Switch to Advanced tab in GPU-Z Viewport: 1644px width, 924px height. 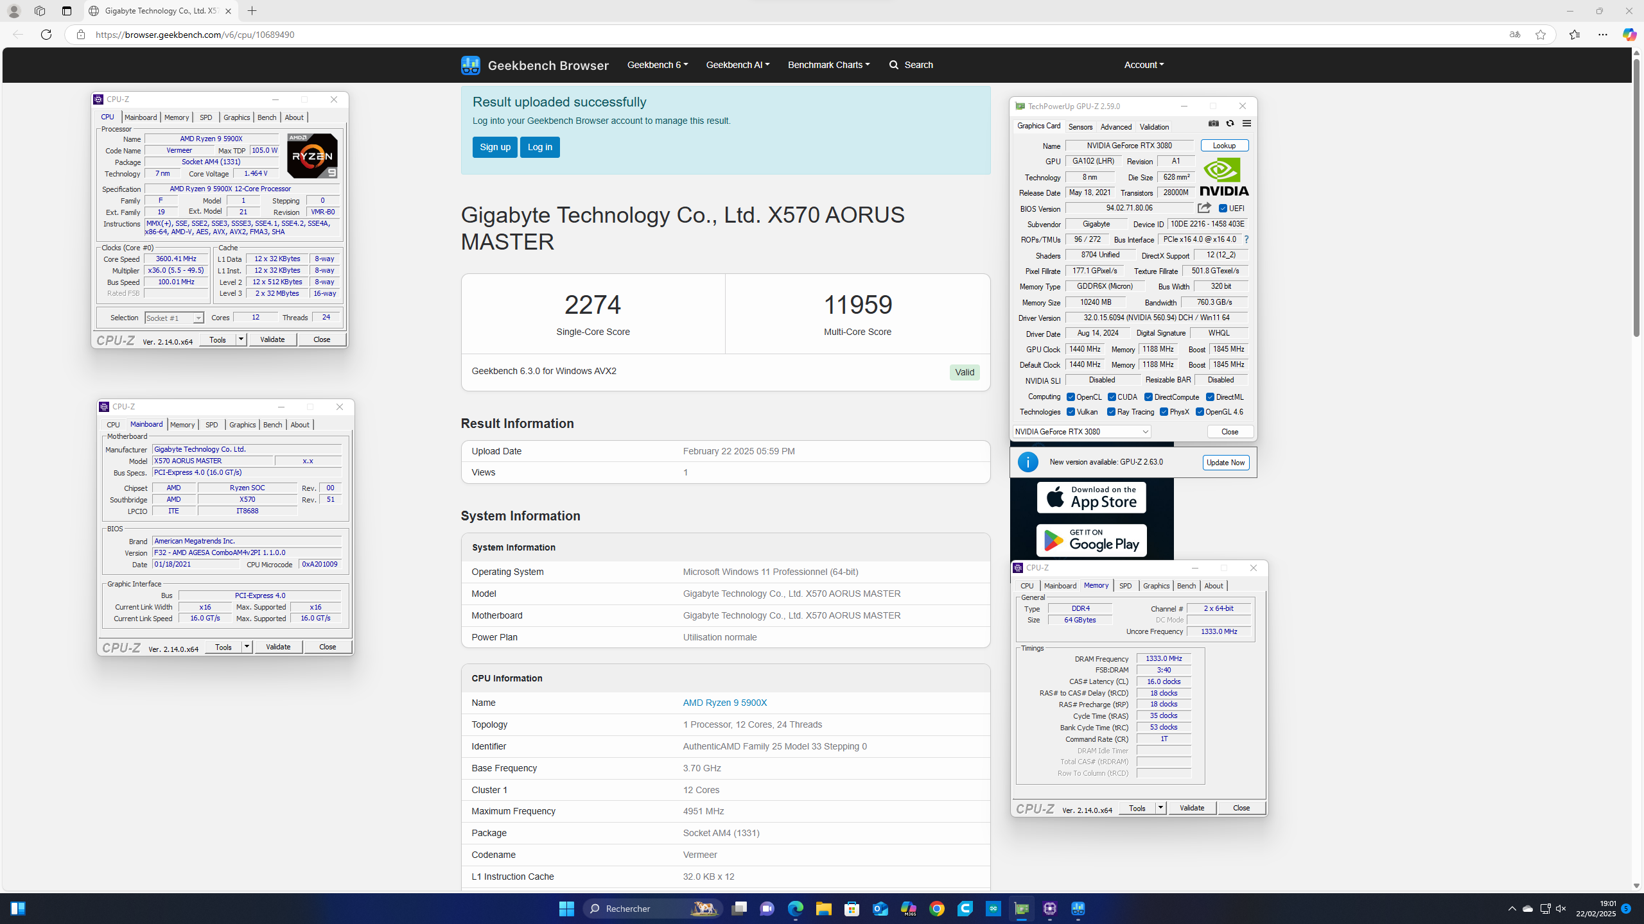[1116, 127]
